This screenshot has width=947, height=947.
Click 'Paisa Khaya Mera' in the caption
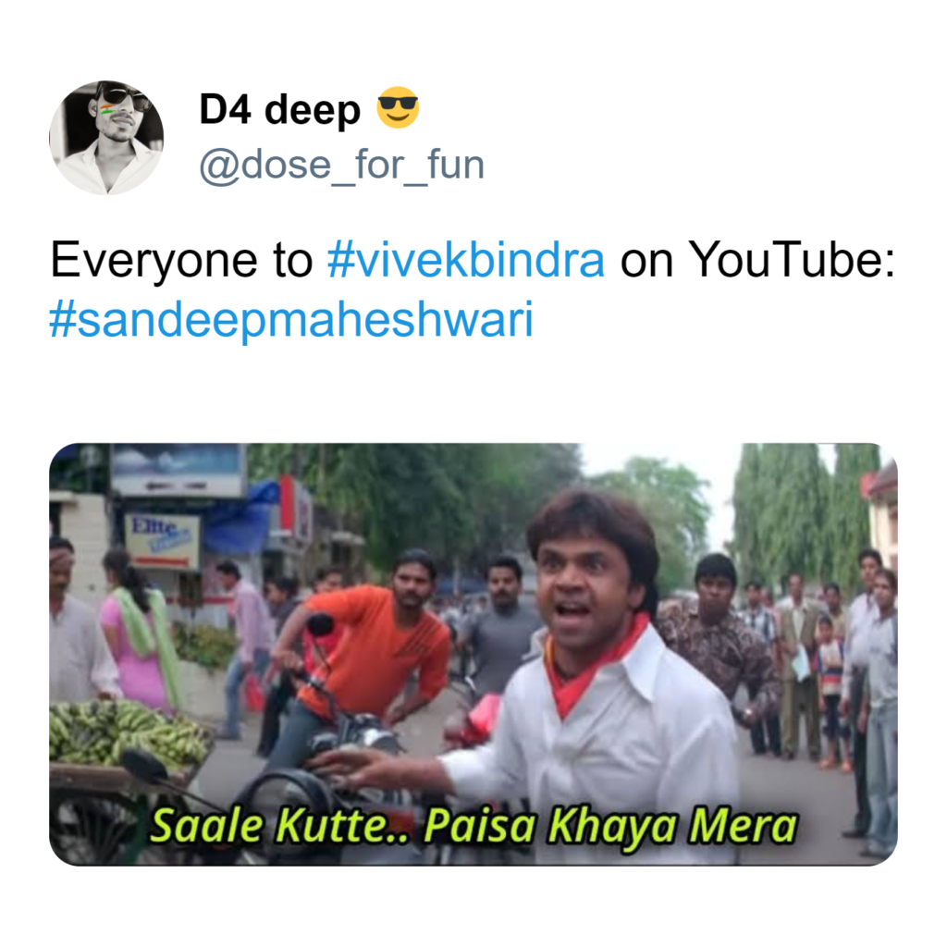pos(610,825)
